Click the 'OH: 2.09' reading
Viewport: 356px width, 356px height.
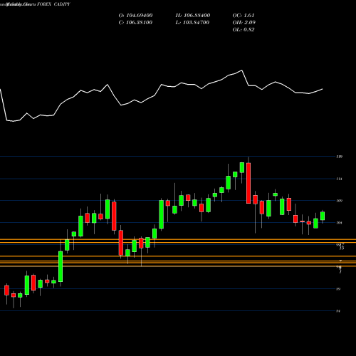244,23
